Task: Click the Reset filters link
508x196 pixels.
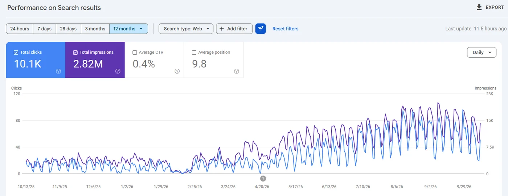Action: (285, 29)
